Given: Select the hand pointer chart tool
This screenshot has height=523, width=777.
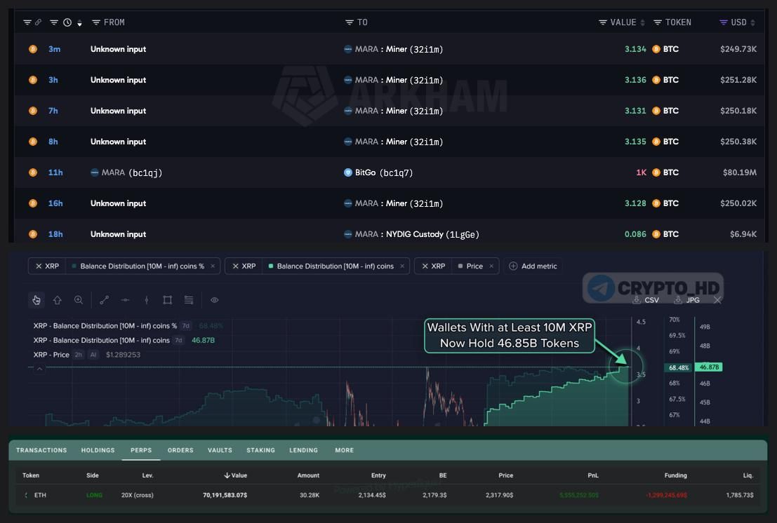Looking at the screenshot, I should pyautogui.click(x=36, y=300).
